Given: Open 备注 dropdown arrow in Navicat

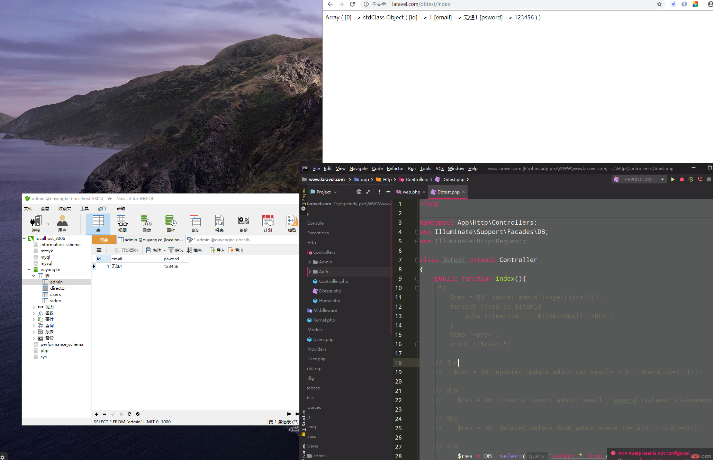Looking at the screenshot, I should click(x=165, y=250).
